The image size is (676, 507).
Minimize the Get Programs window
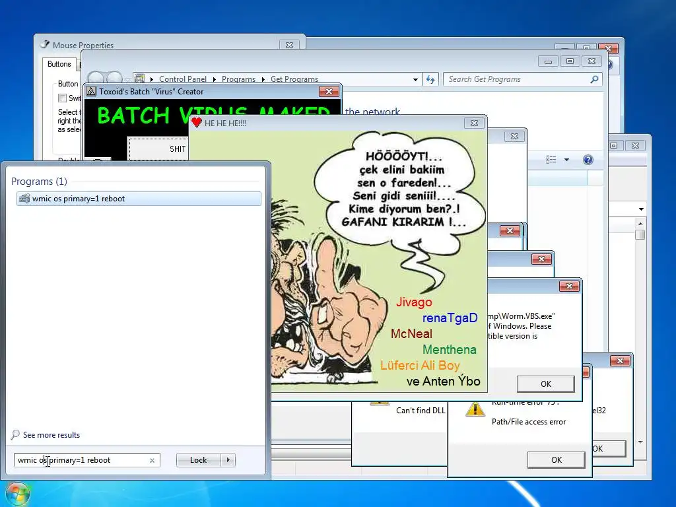click(x=548, y=61)
